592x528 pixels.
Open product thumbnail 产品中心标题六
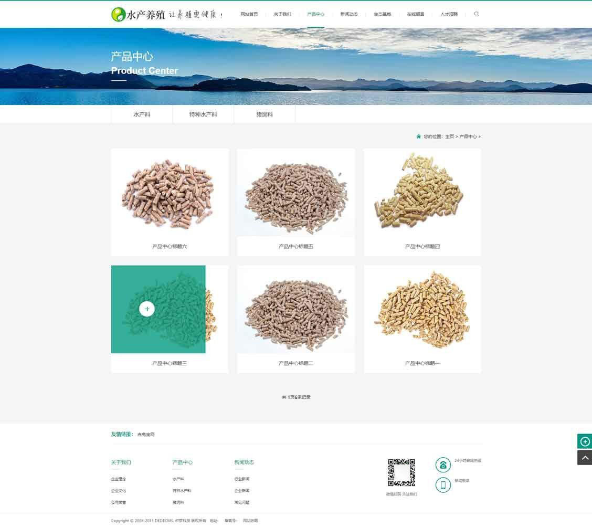coord(170,194)
